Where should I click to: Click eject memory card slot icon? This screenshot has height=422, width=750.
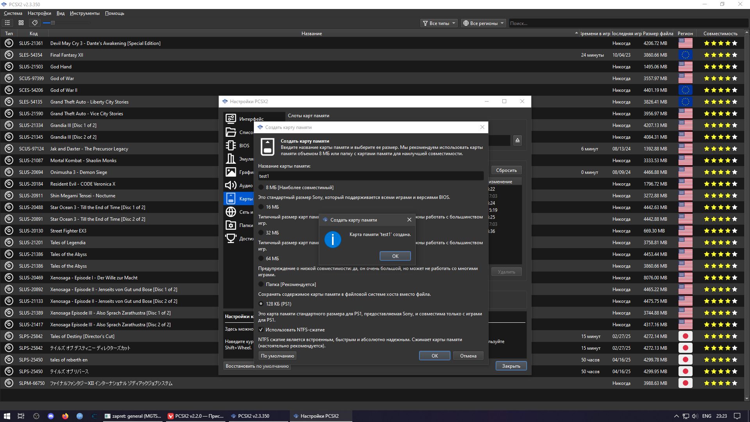coord(518,140)
